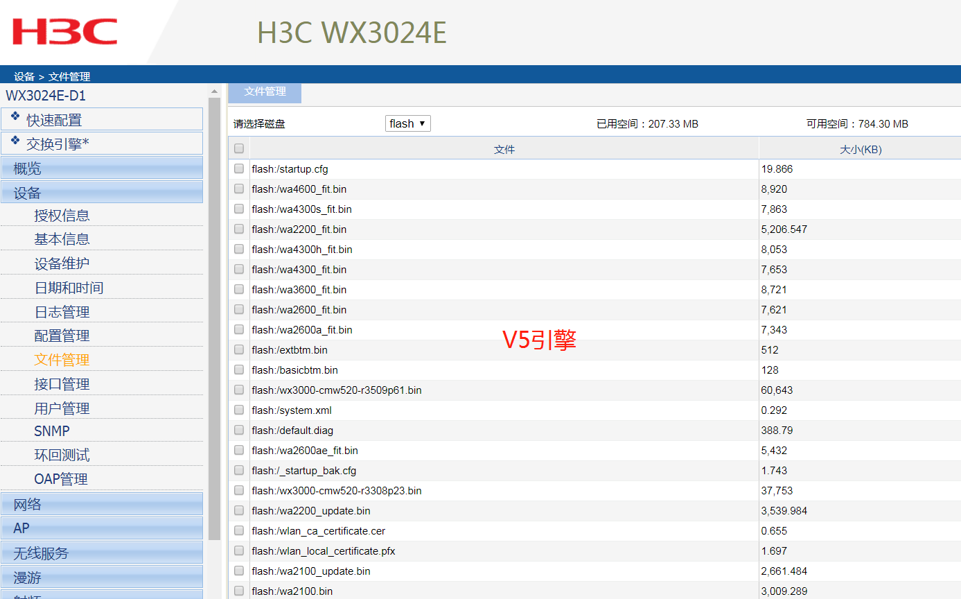Expand the 无线服务 sidebar section

click(x=102, y=553)
